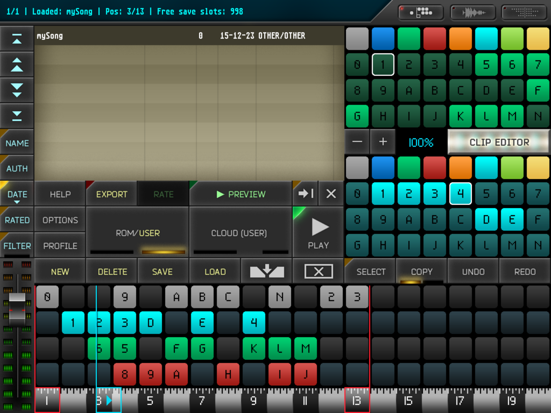The image size is (551, 413).
Task: Open the OPTIONS menu
Action: click(x=60, y=220)
